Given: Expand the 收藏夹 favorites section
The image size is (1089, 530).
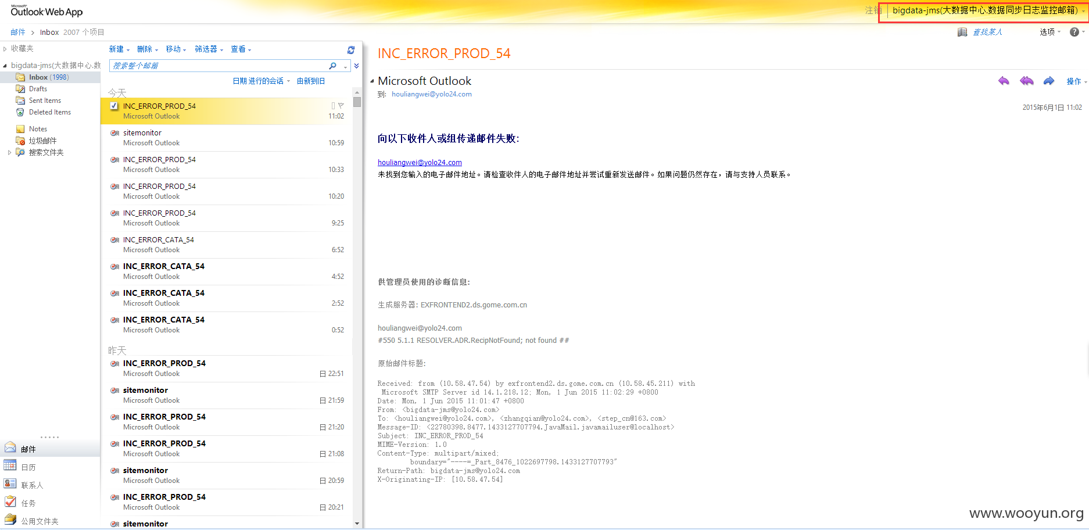Looking at the screenshot, I should pyautogui.click(x=5, y=49).
